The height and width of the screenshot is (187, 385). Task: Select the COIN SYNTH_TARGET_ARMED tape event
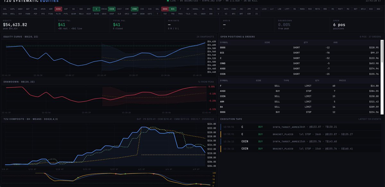click(x=301, y=141)
